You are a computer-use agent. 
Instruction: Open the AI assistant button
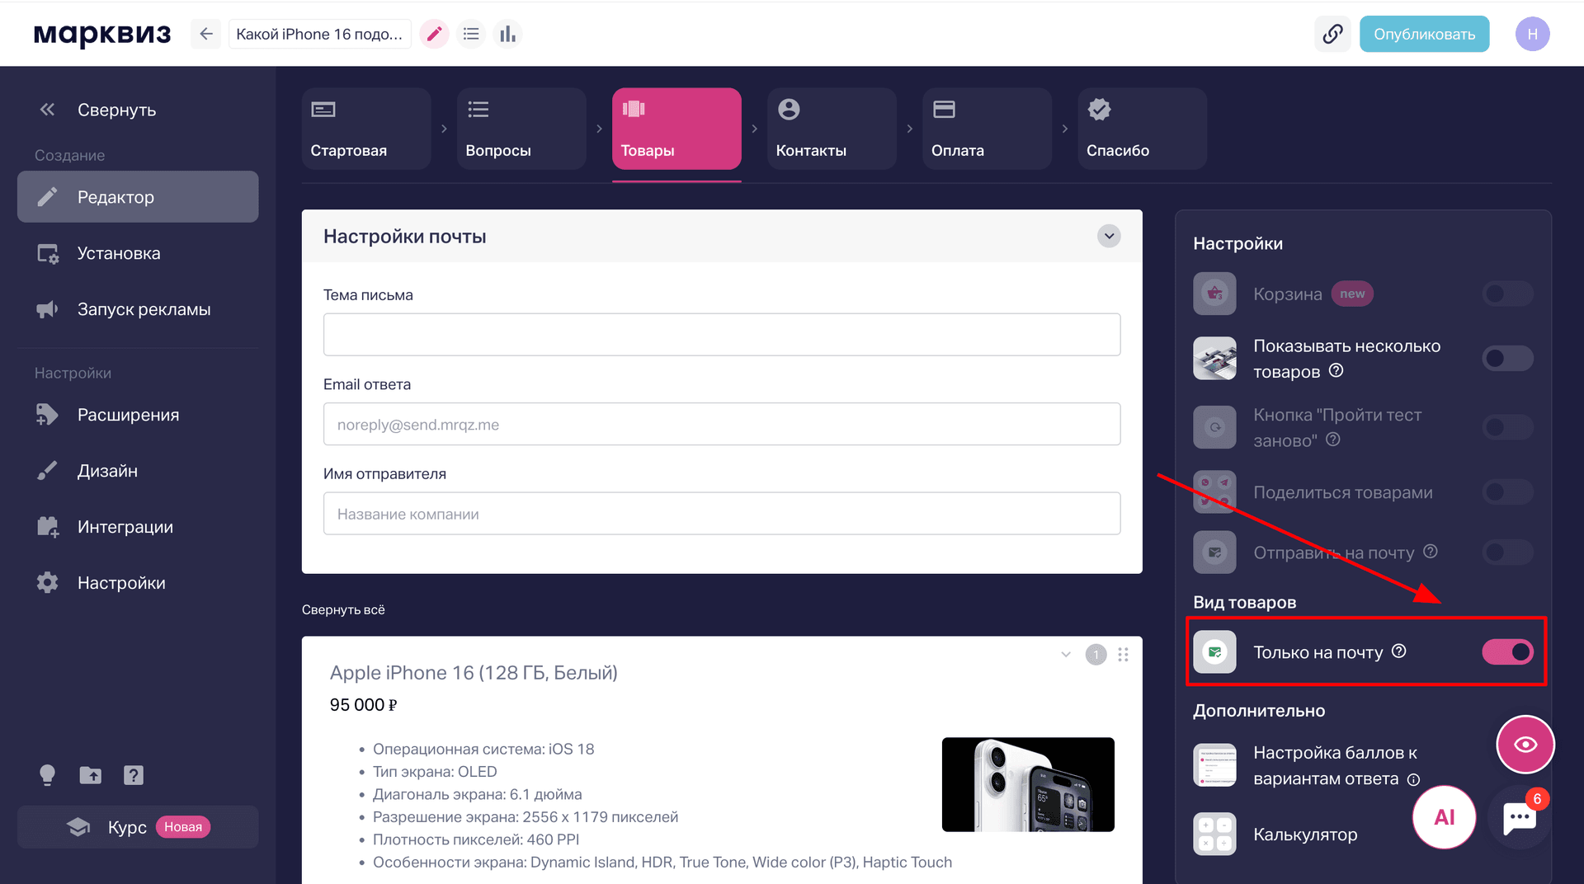click(x=1444, y=817)
